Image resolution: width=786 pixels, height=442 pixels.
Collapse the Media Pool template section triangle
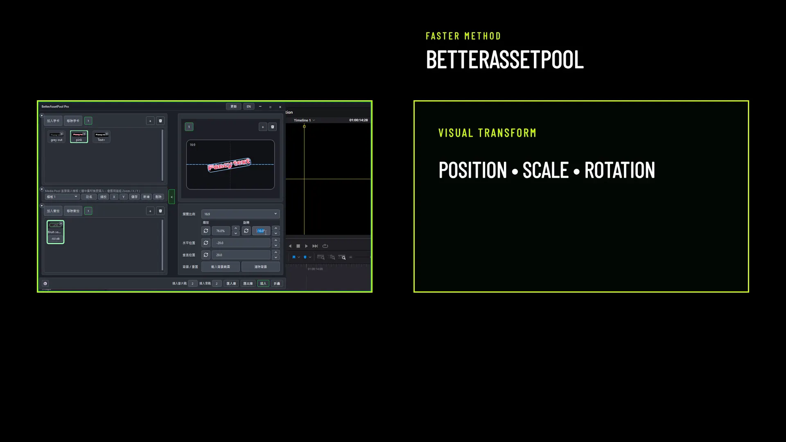(42, 189)
